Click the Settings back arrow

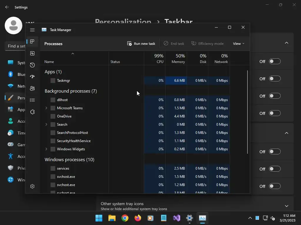click(x=7, y=7)
